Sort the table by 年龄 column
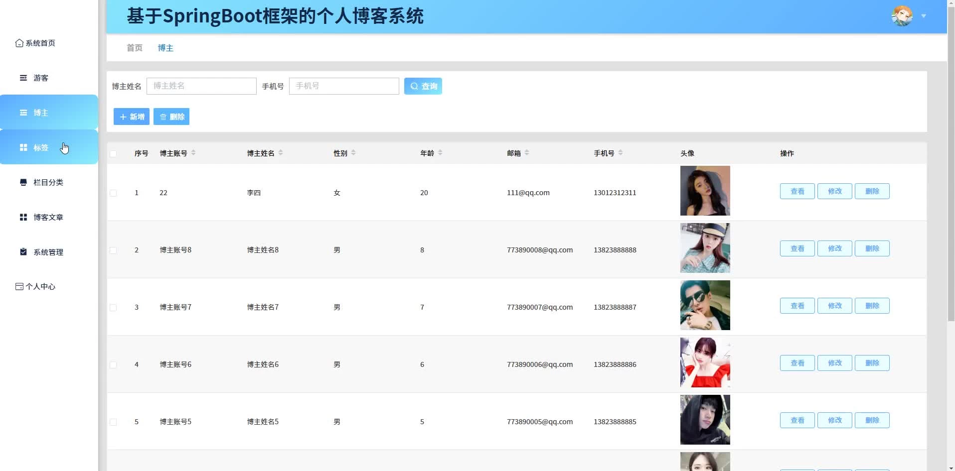The image size is (955, 471). click(440, 153)
